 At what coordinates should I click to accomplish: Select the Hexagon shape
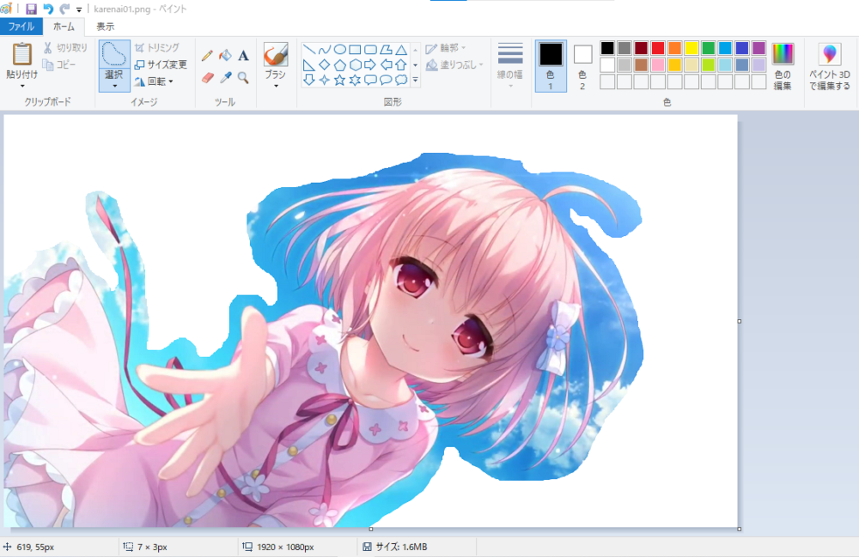click(355, 65)
